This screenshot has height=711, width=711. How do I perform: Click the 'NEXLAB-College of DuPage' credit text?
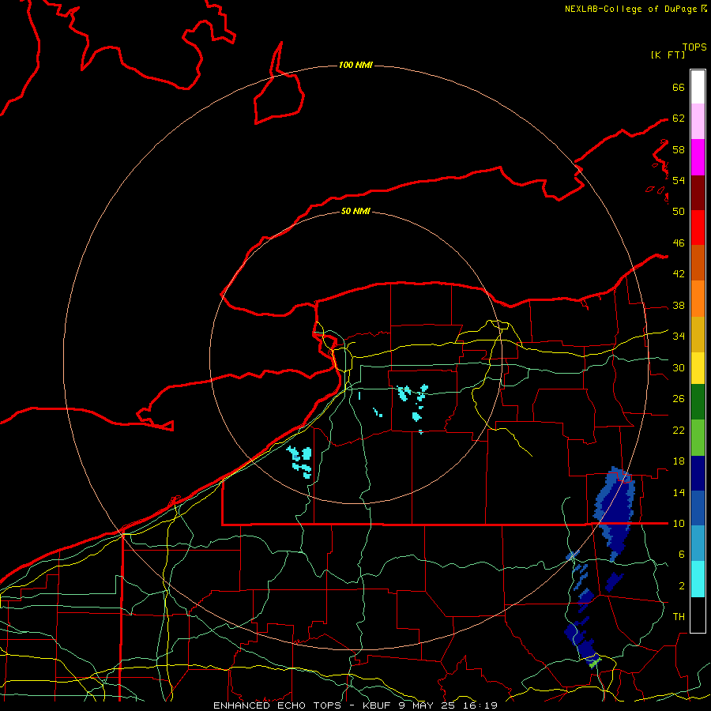click(630, 9)
